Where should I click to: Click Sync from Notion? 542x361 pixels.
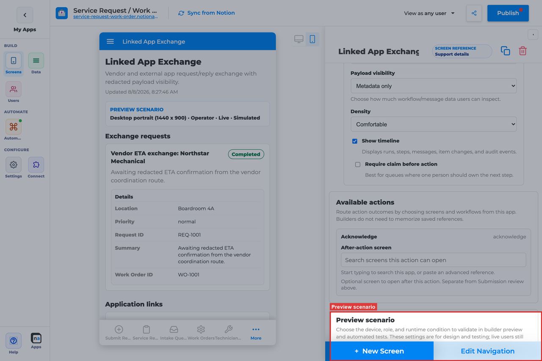(x=206, y=13)
